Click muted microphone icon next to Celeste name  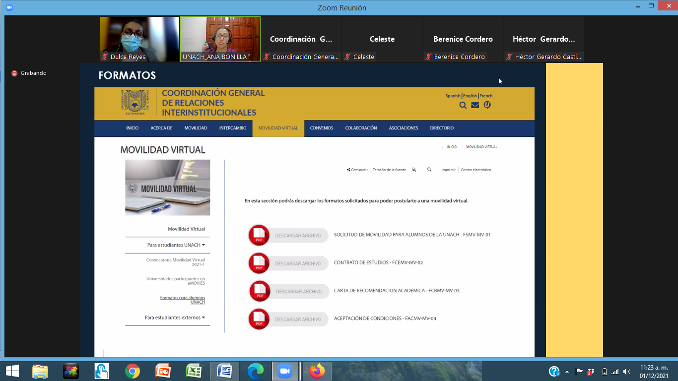tap(348, 57)
